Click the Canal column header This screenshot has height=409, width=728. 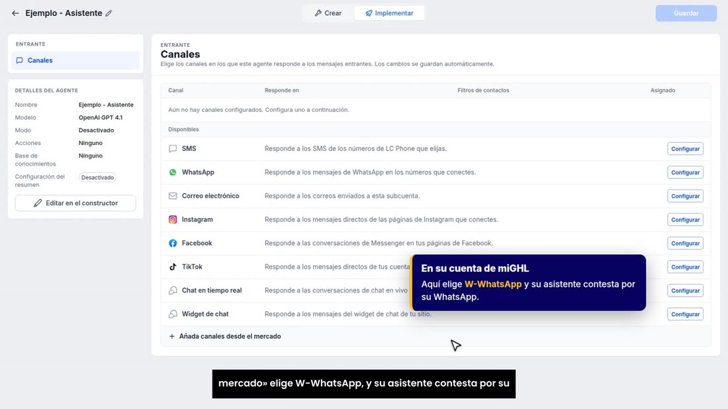175,91
